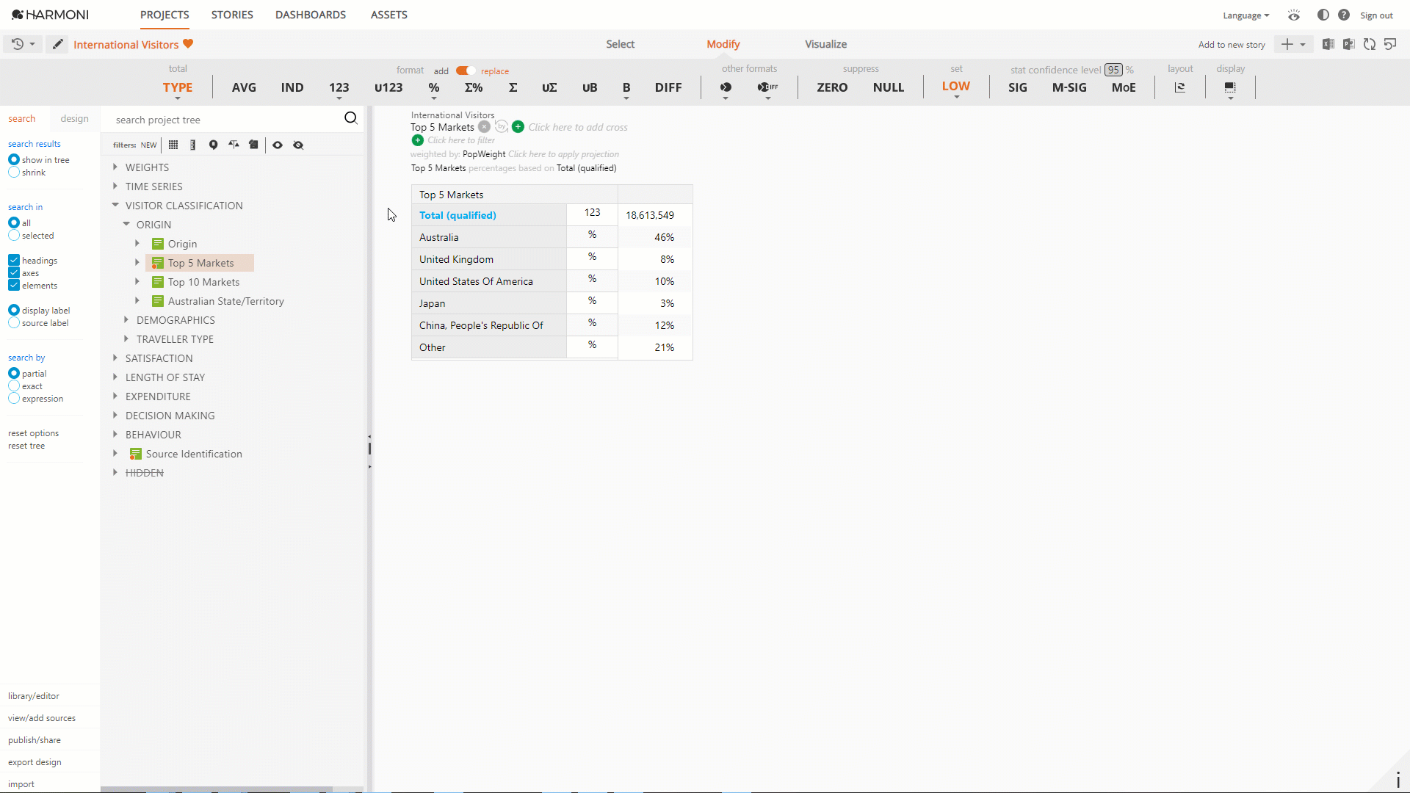Screen dimensions: 1410x793
Task: Select search by 'exact' radio
Action: pyautogui.click(x=14, y=386)
